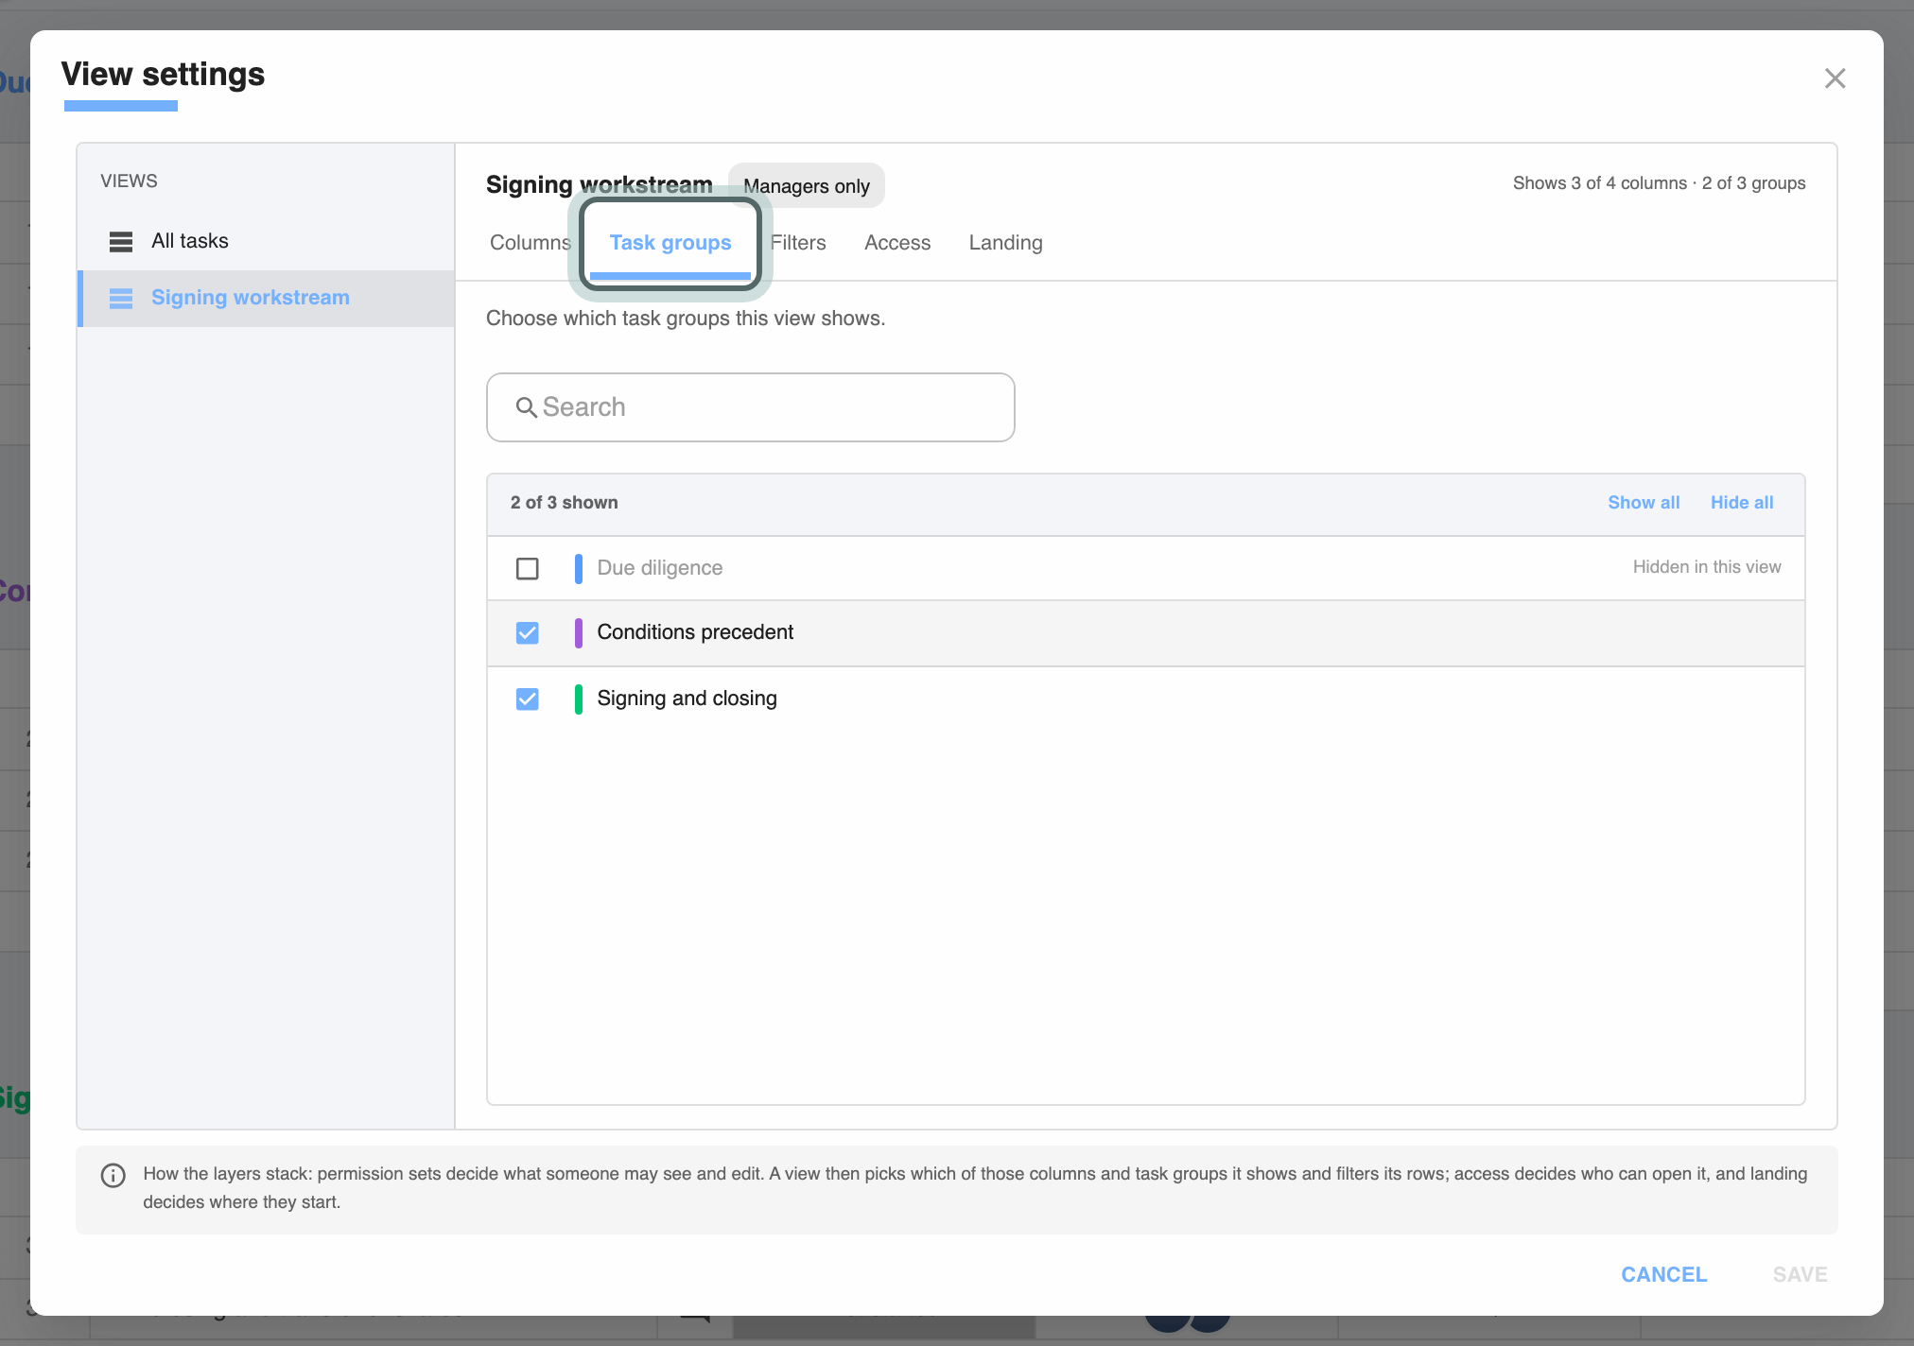
Task: Select the Signing workstream view
Action: pos(266,298)
